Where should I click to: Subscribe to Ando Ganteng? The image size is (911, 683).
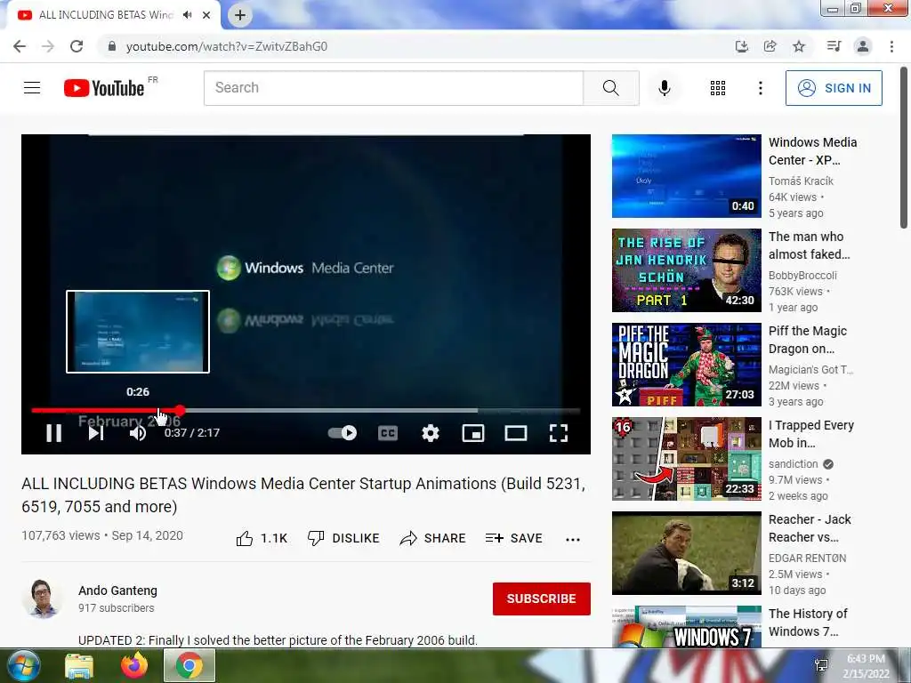[542, 599]
